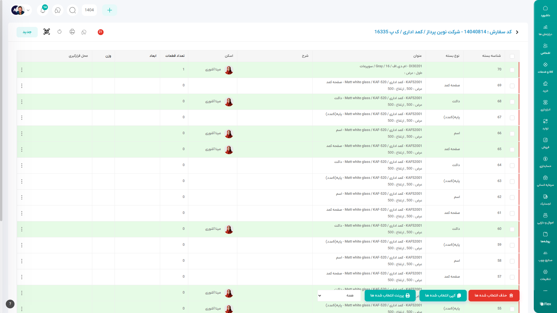Open the chat support headset icon

pyautogui.click(x=58, y=10)
